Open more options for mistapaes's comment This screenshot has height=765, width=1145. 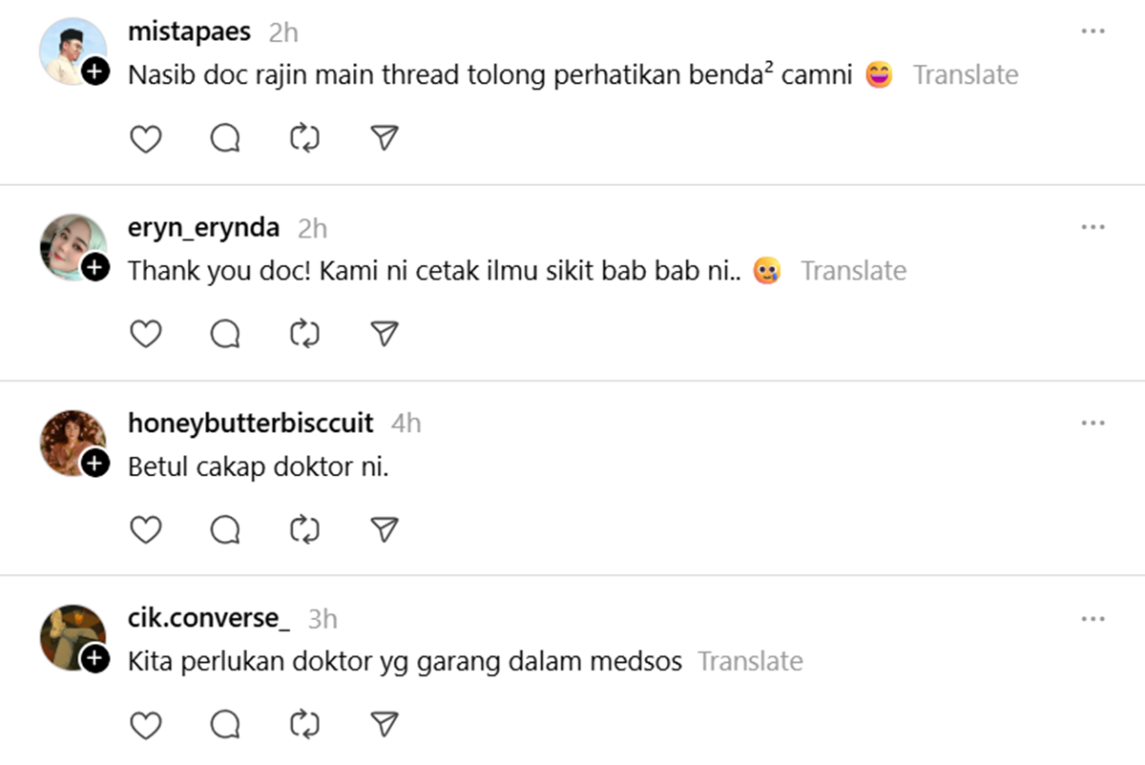[1093, 31]
